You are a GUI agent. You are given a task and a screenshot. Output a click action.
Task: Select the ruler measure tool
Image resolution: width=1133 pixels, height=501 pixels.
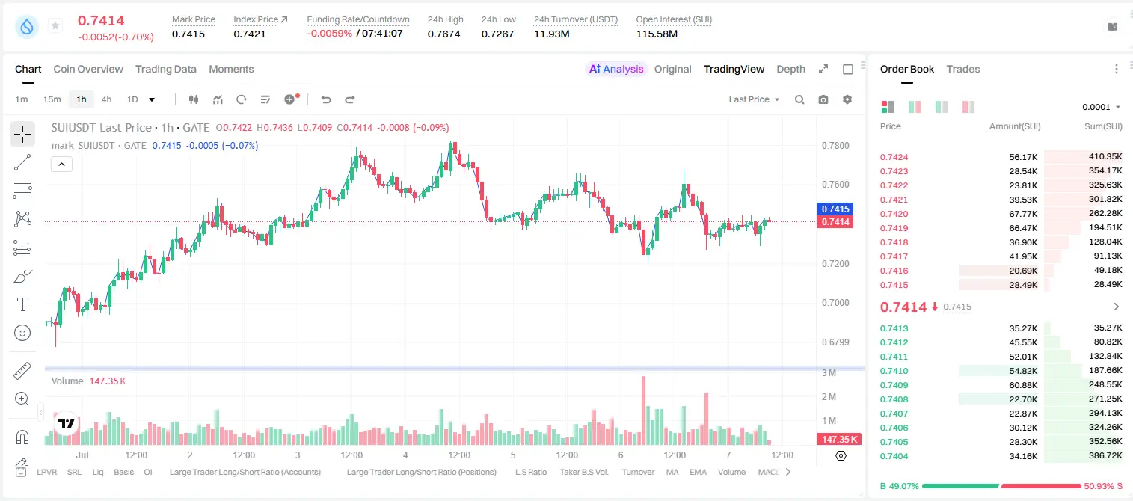[x=22, y=370]
